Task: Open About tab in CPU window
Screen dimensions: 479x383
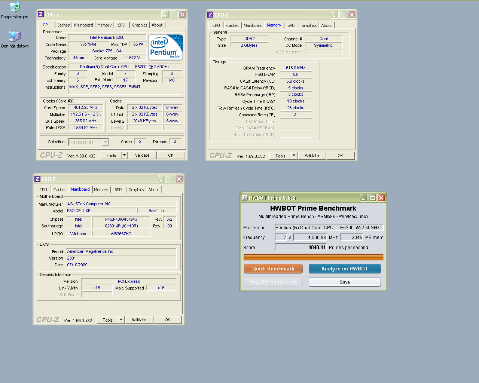Action: pyautogui.click(x=157, y=25)
